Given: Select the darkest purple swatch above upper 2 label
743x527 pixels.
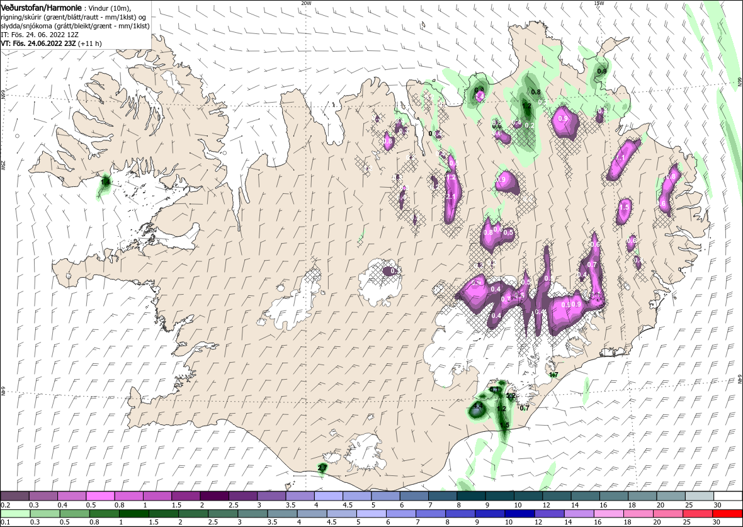Looking at the screenshot, I should click(215, 496).
